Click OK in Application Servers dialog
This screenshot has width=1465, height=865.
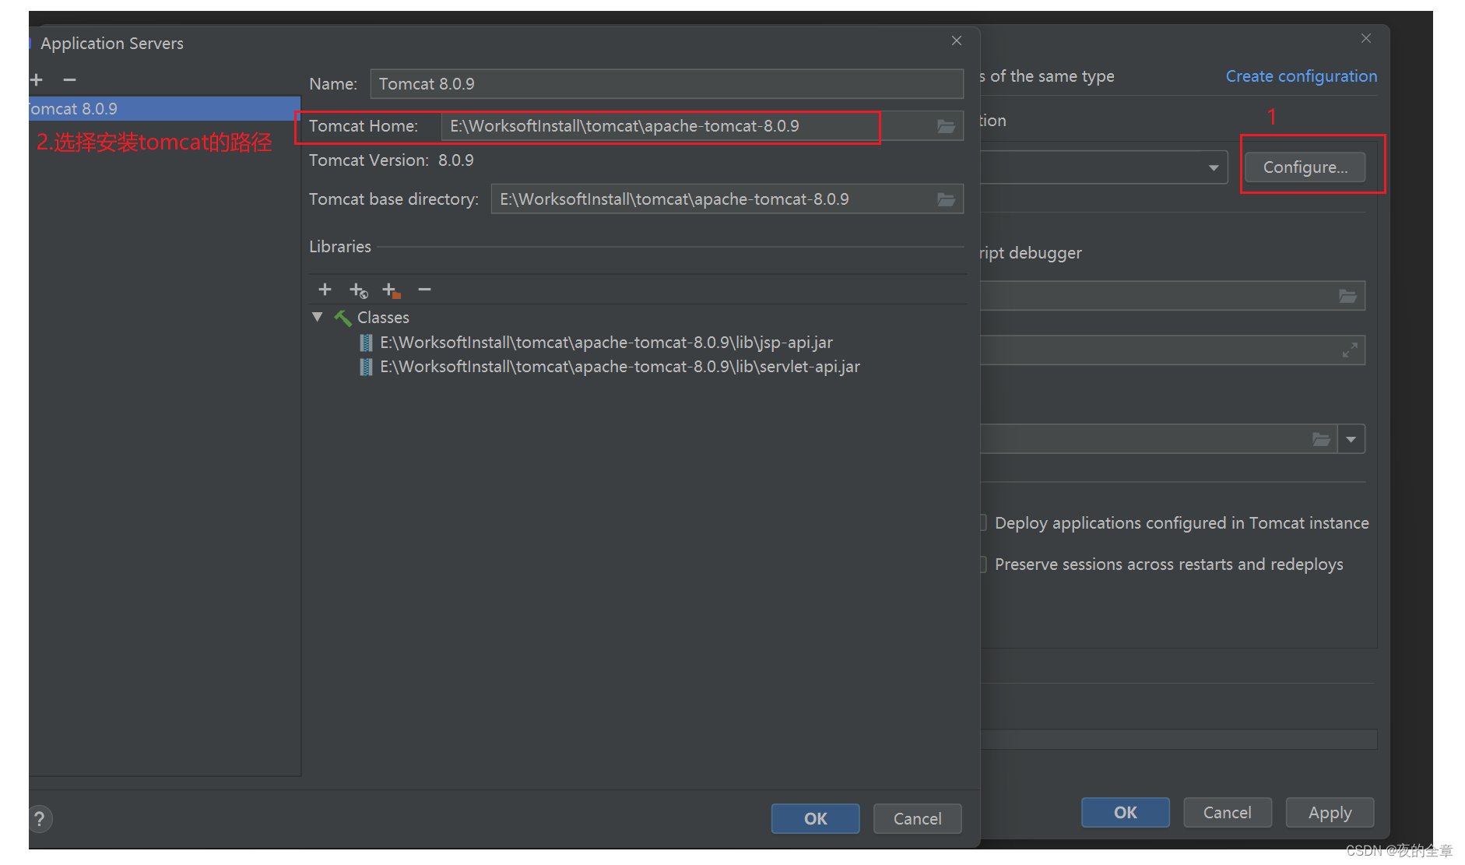[x=815, y=818]
